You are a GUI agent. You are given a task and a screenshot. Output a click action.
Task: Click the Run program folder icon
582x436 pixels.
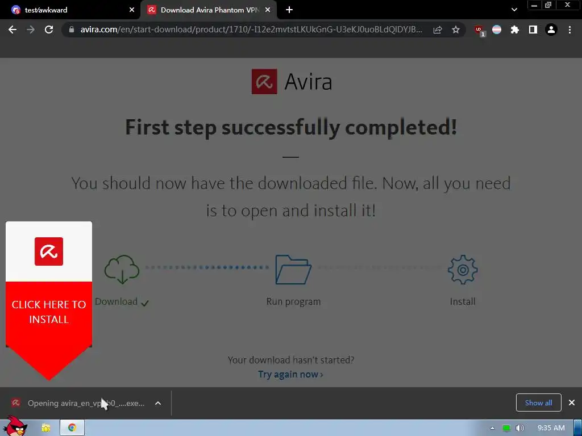click(293, 270)
